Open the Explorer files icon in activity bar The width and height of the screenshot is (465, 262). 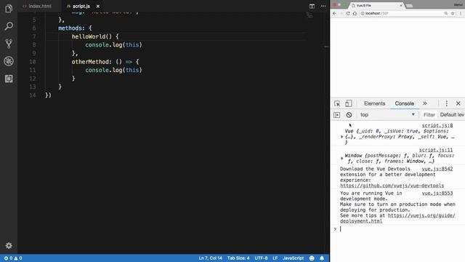point(9,8)
